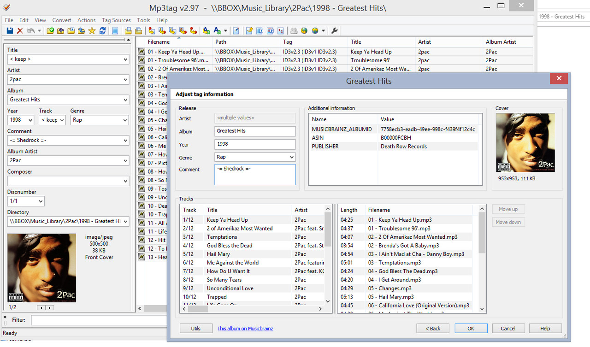Click file icon for 01 - Troublesome 96' row

pos(142,60)
